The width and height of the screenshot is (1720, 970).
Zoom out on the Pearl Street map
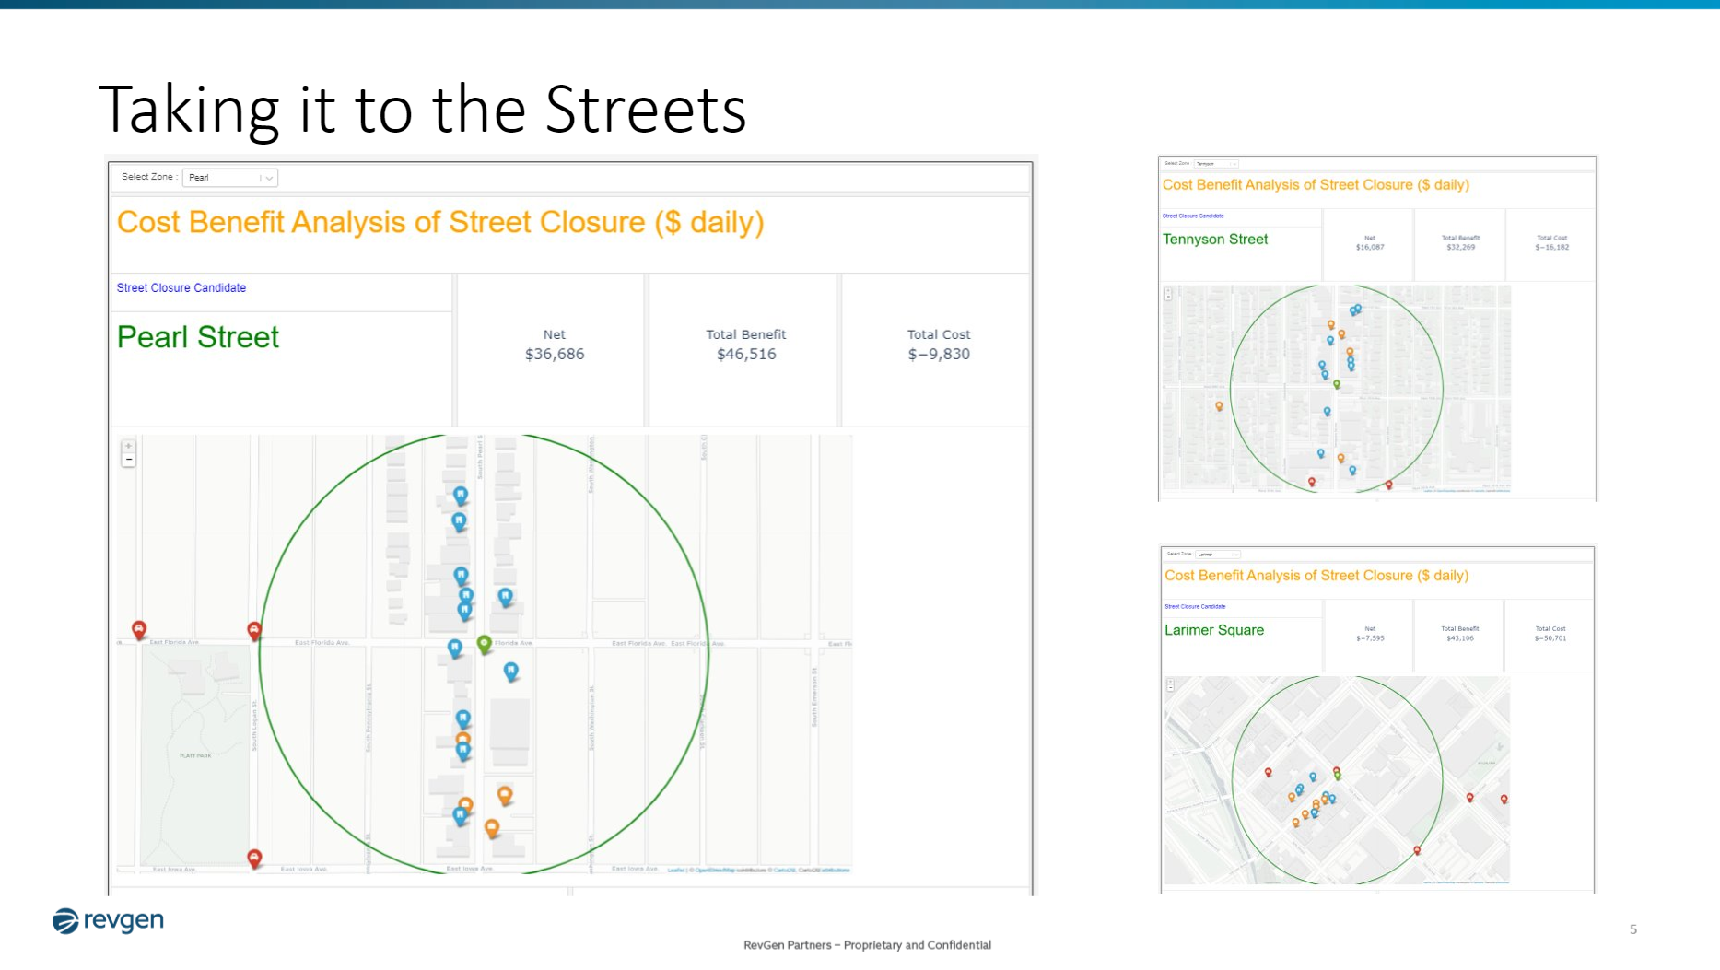[129, 460]
